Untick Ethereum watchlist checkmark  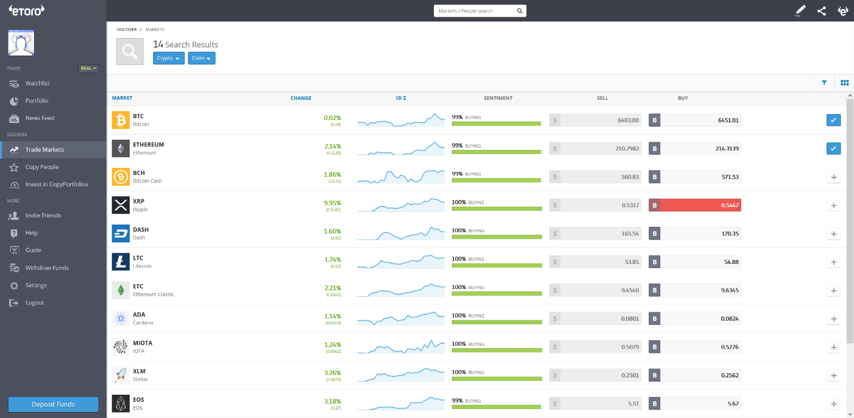[x=834, y=148]
